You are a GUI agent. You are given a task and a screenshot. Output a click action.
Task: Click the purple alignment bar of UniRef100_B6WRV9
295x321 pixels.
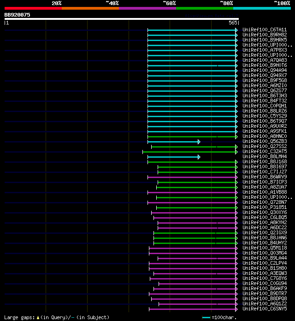coord(193,177)
